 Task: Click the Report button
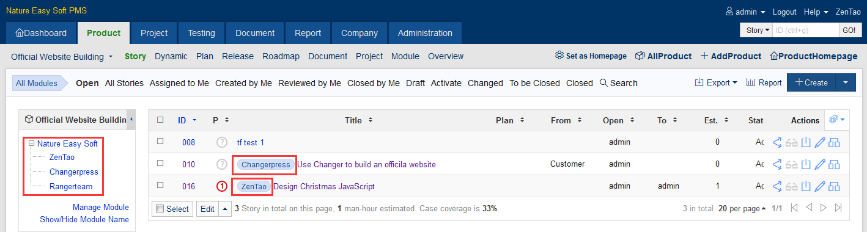(x=764, y=82)
